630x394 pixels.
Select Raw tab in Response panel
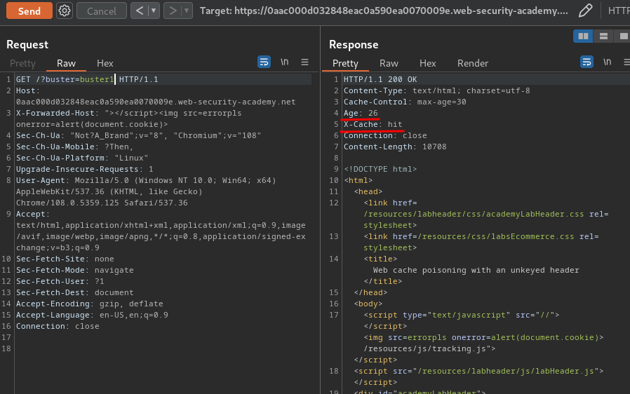pyautogui.click(x=389, y=64)
